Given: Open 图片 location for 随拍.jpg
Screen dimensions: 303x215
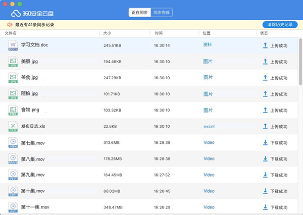Looking at the screenshot, I should point(208,94).
